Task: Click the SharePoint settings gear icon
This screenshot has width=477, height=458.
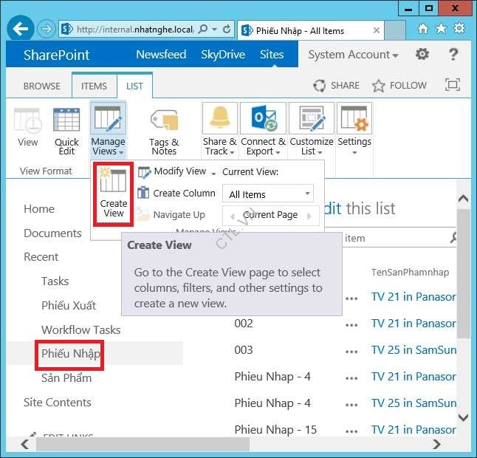Action: pyautogui.click(x=422, y=55)
